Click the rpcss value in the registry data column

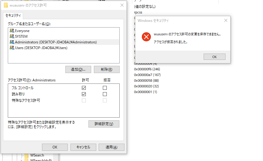coord(138,12)
